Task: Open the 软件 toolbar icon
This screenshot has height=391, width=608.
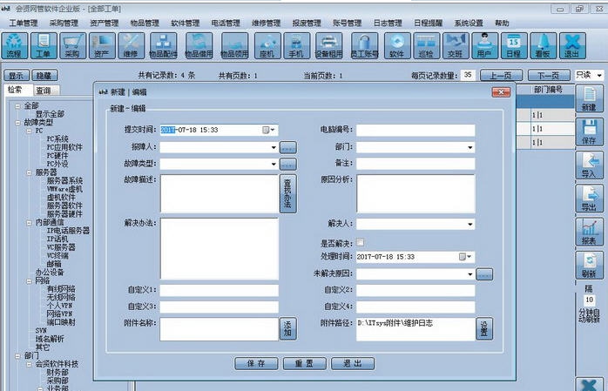Action: coord(397,46)
